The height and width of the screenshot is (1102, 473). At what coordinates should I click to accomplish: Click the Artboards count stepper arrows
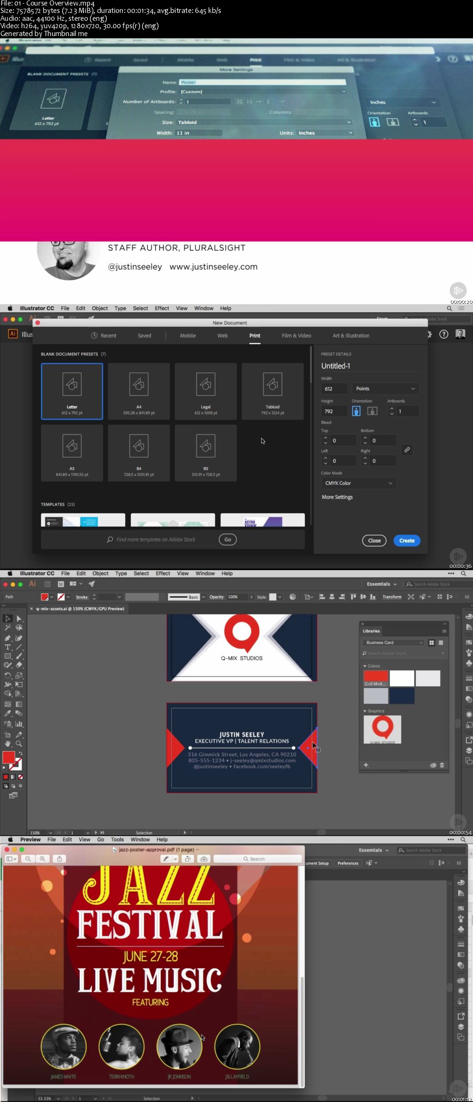pos(392,411)
